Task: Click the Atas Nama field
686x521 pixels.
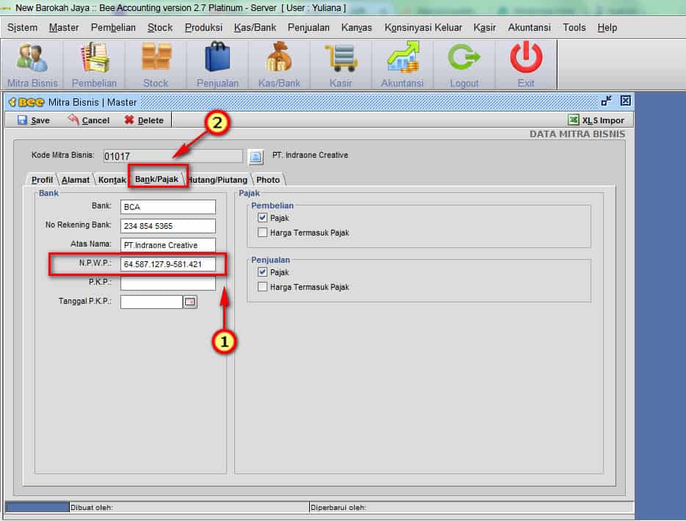Action: pos(168,245)
